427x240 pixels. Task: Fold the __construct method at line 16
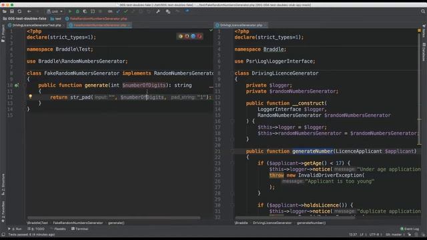click(x=233, y=121)
